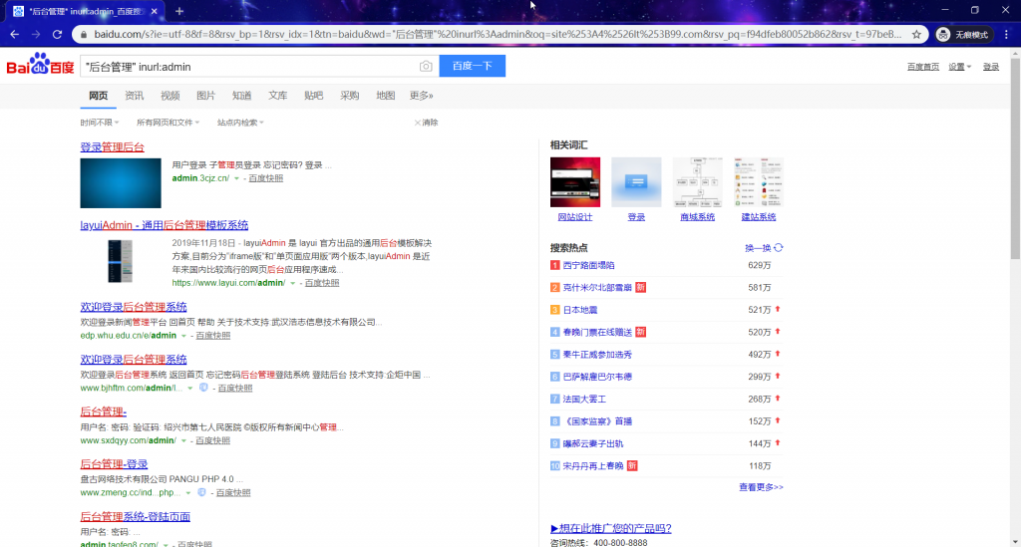This screenshot has height=547, width=1021.
Task: Switch to 图片 tab
Action: [205, 96]
